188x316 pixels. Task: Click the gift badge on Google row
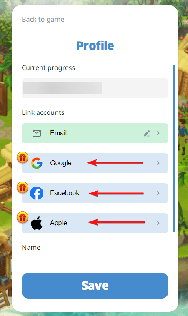(23, 158)
